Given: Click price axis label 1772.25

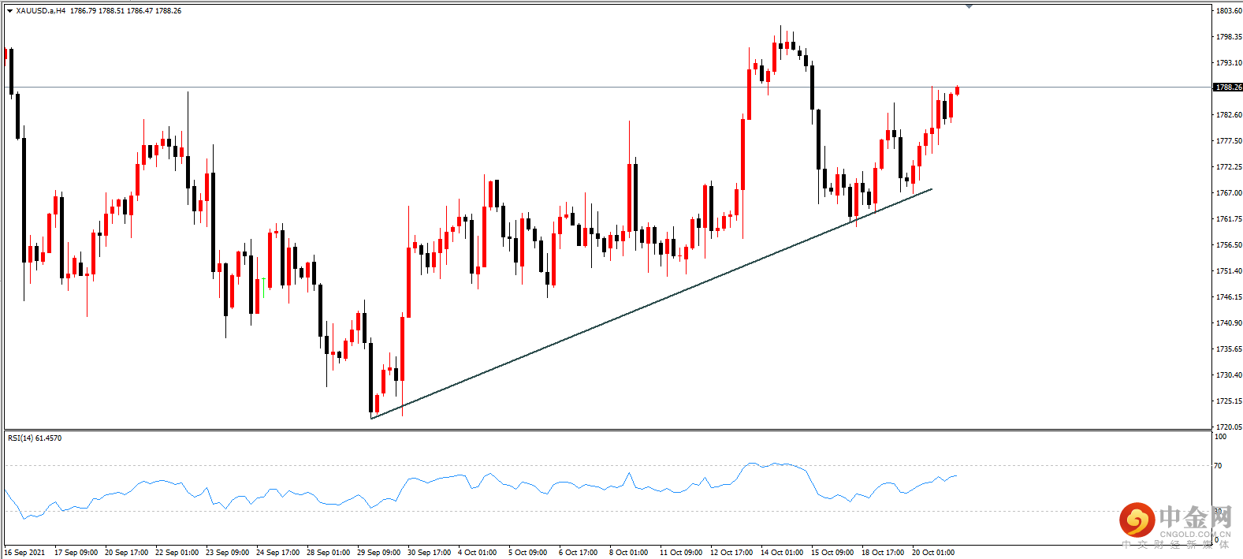Looking at the screenshot, I should click(x=1229, y=167).
